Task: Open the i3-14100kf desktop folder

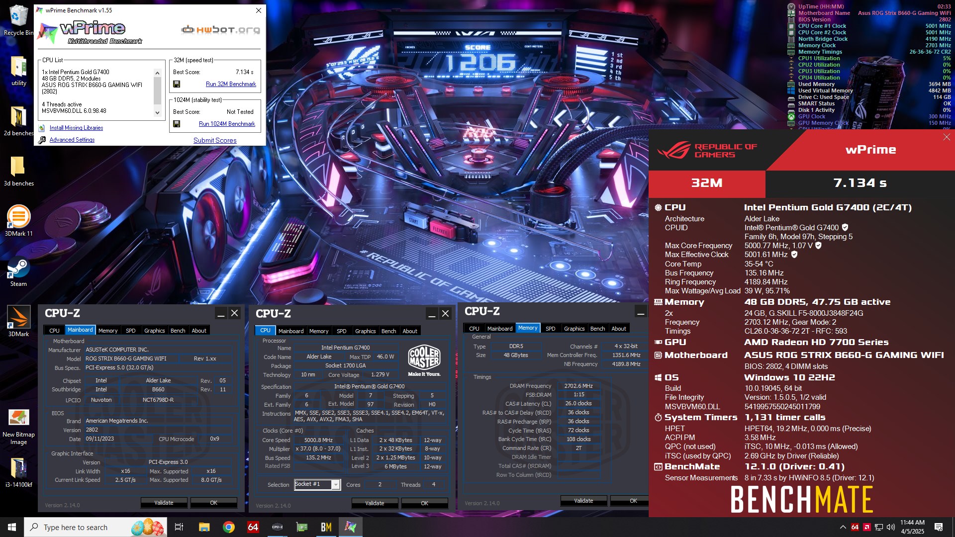Action: pos(18,472)
